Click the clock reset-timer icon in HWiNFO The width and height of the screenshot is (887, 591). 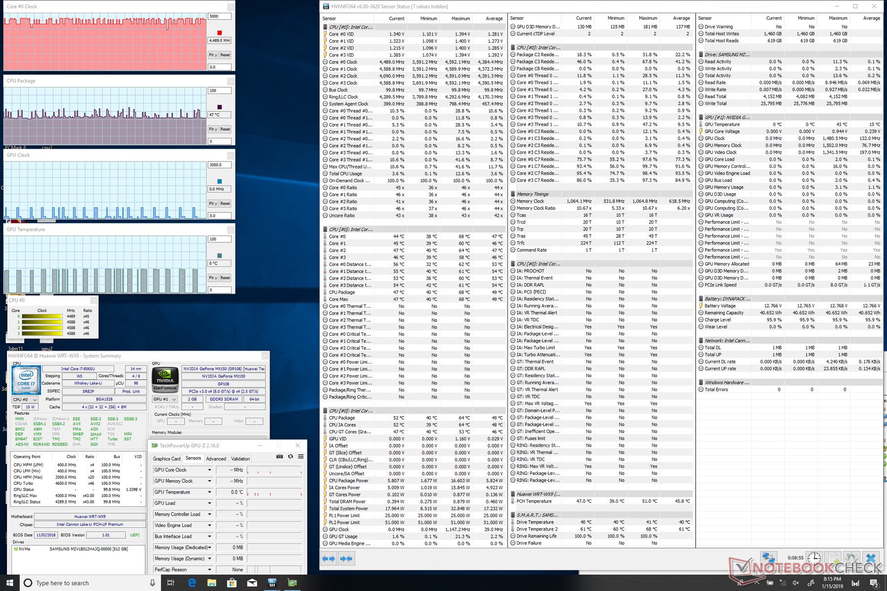pos(814,558)
